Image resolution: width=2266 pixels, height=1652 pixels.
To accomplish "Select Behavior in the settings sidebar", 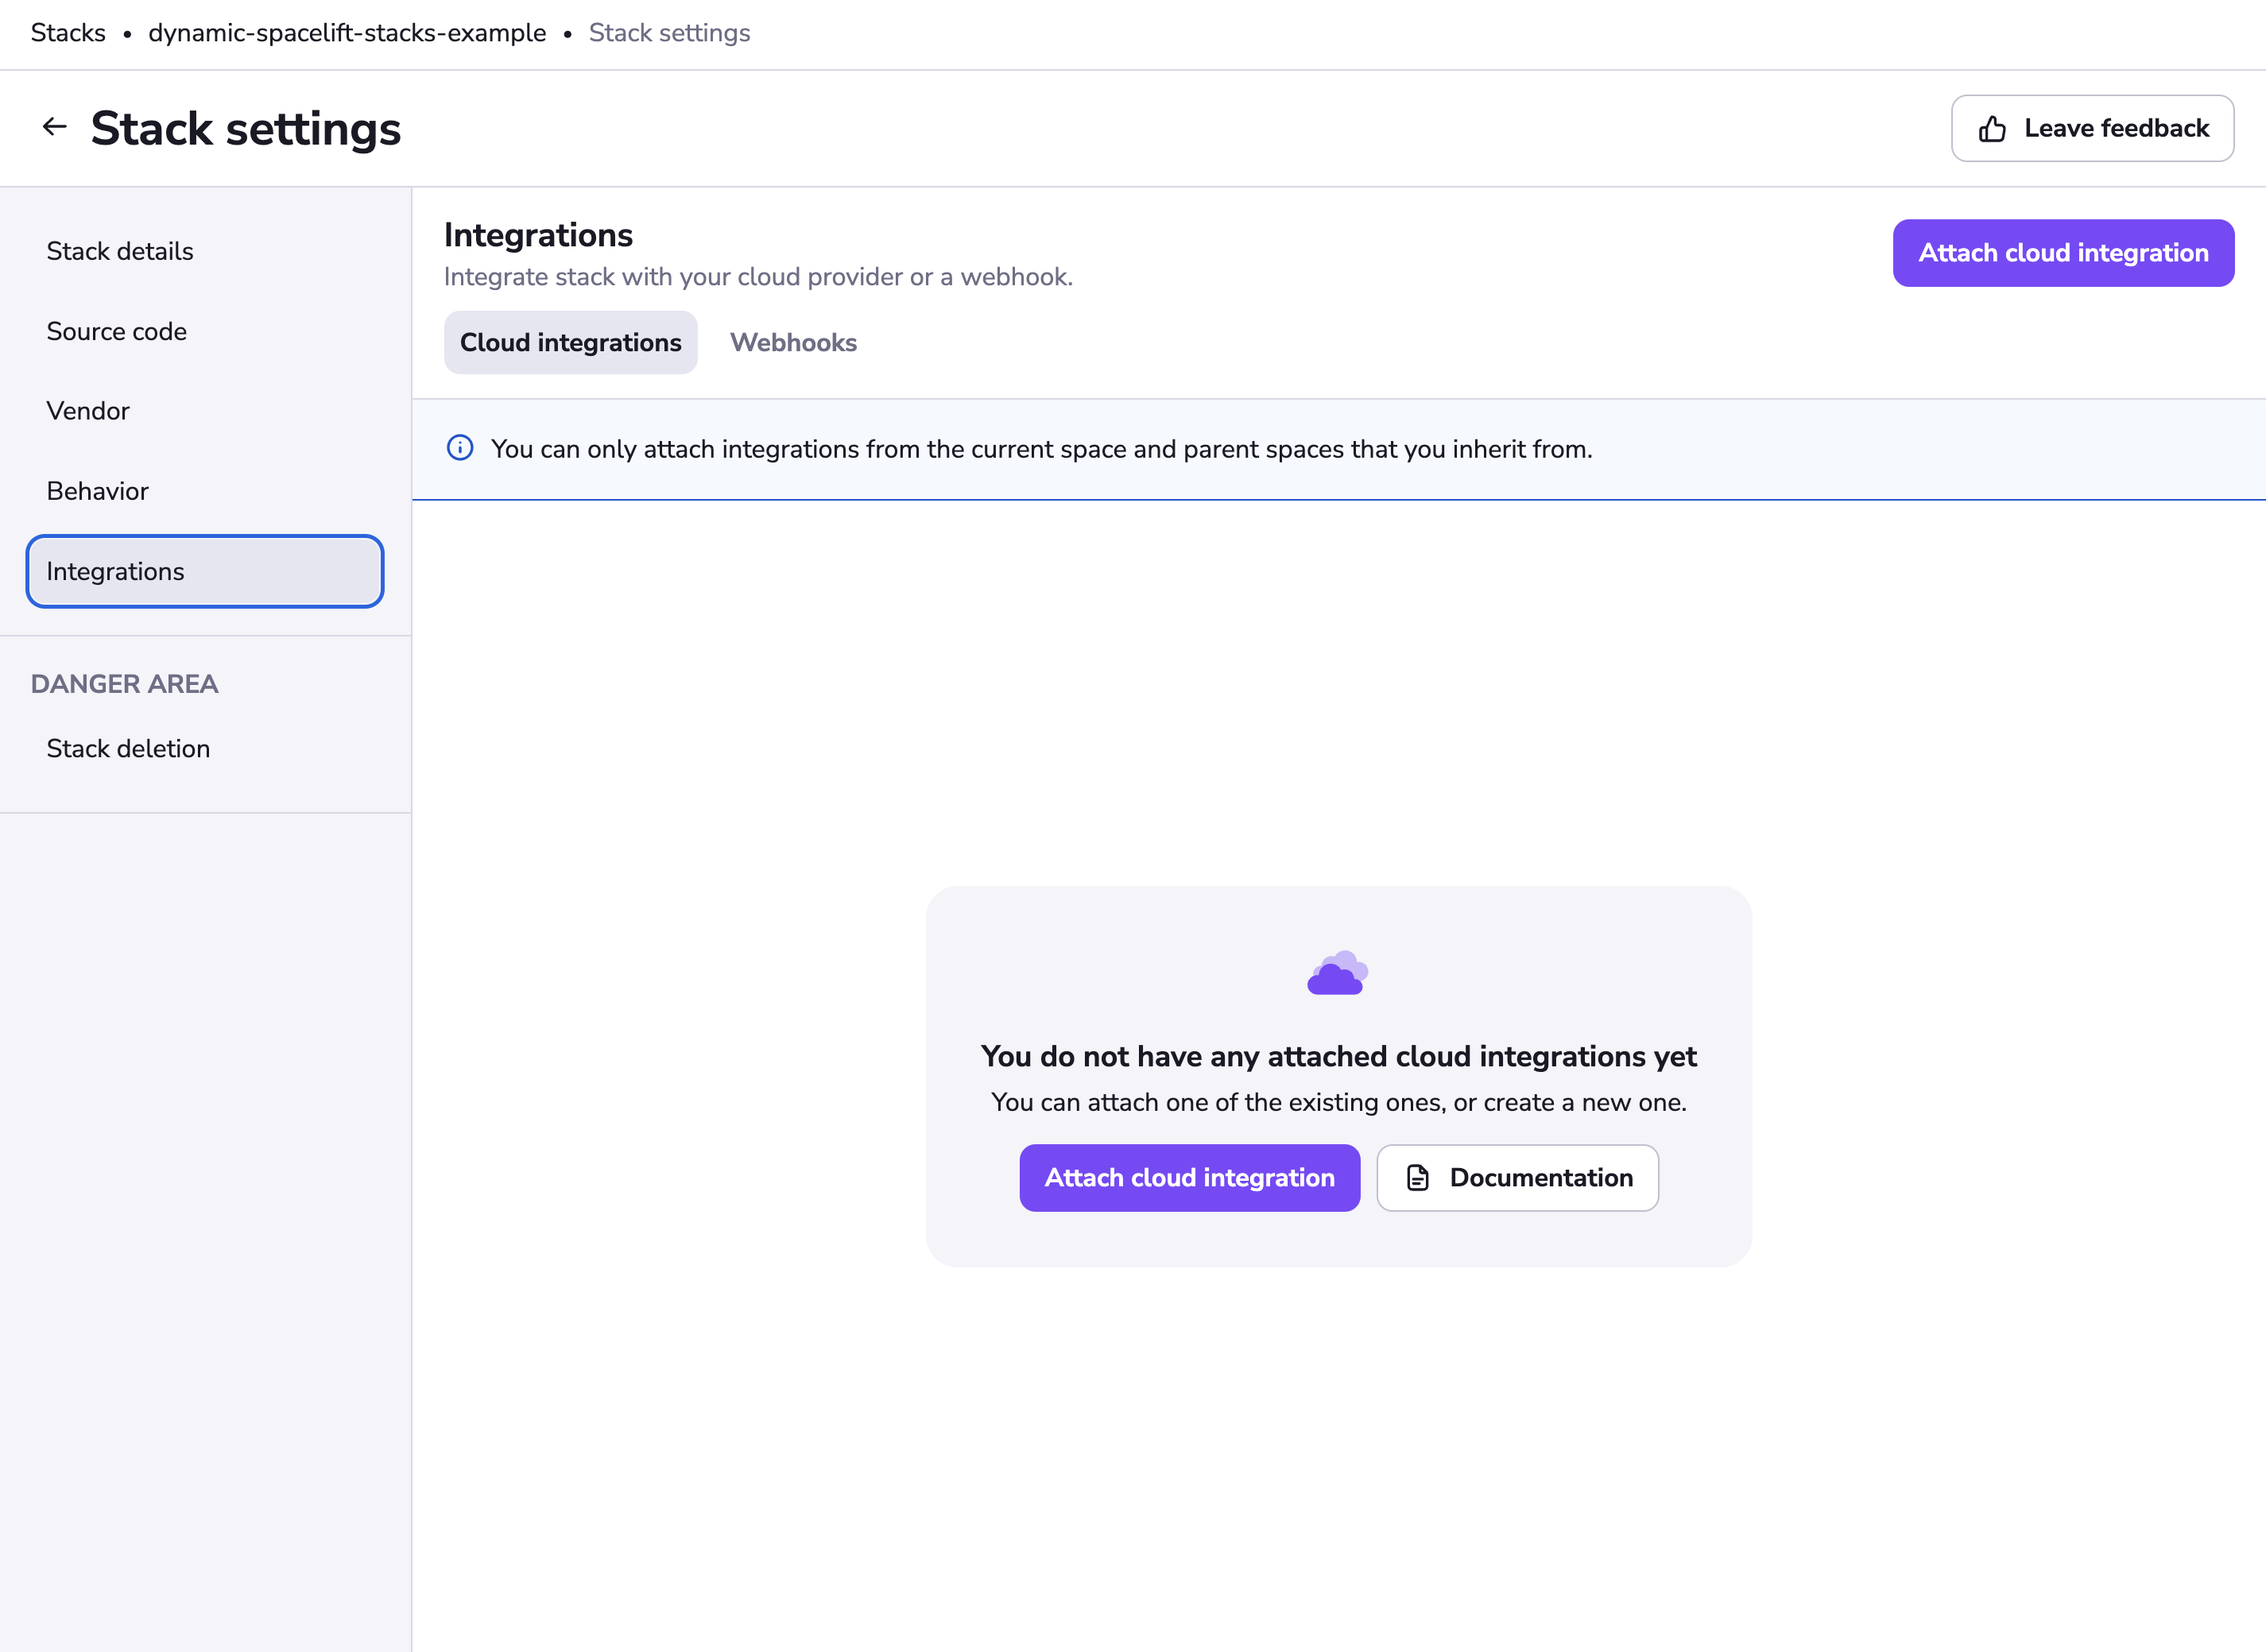I will point(97,491).
